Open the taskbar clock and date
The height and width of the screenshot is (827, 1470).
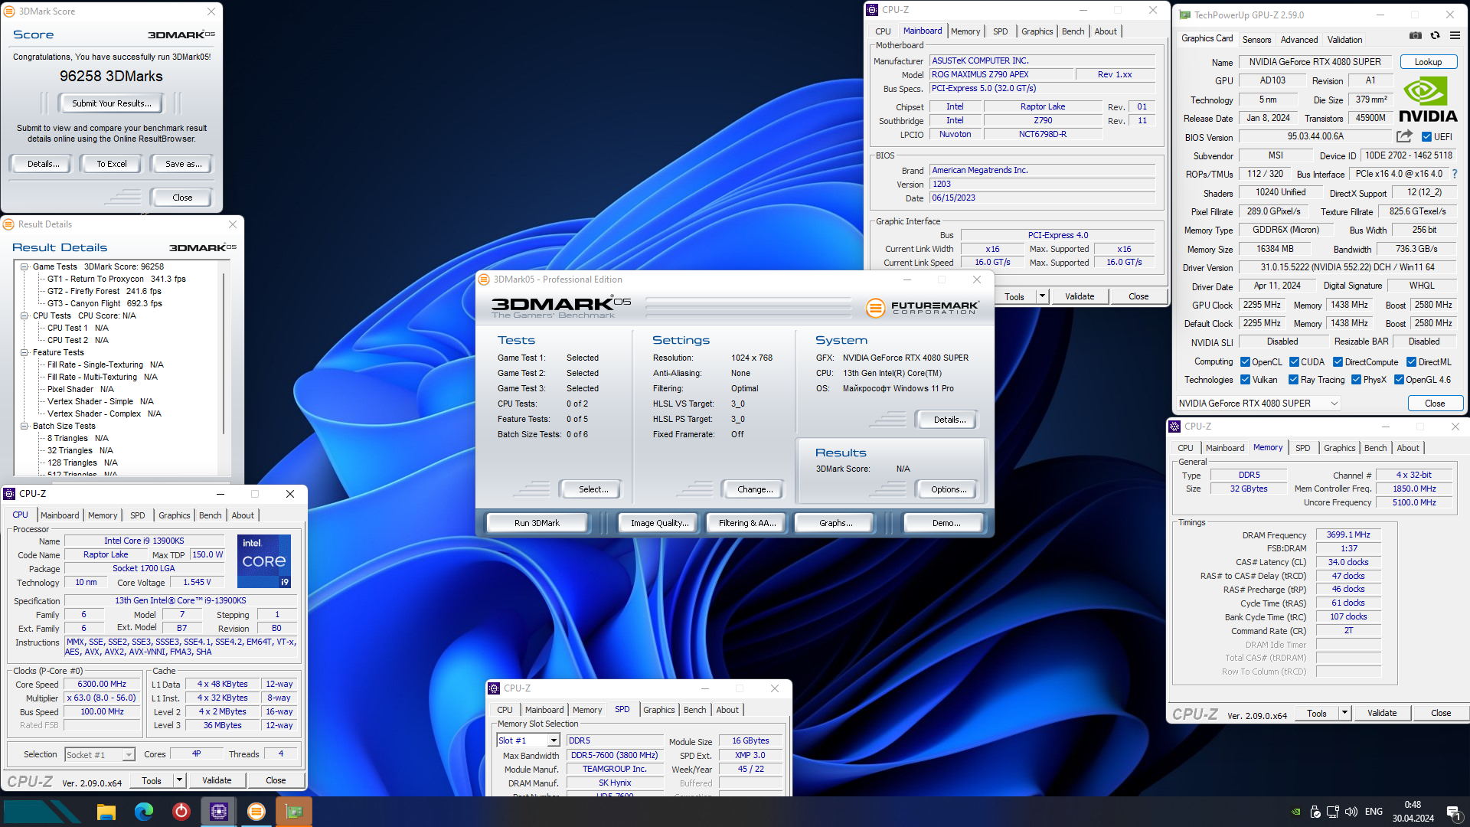[1413, 812]
